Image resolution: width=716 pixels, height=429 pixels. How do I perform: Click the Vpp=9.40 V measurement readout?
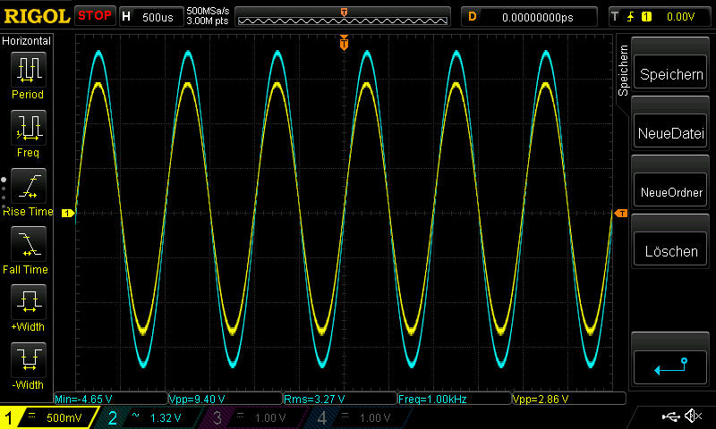pyautogui.click(x=226, y=399)
